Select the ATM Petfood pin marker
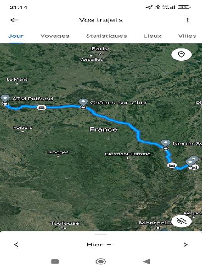Screen dimensions: 202x269 [x=5, y=99]
